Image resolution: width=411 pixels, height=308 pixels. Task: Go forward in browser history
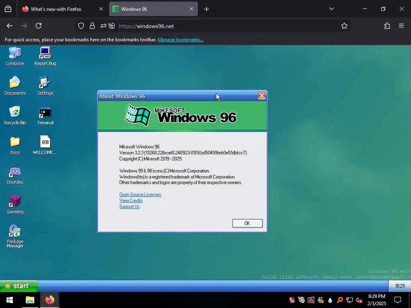24,26
